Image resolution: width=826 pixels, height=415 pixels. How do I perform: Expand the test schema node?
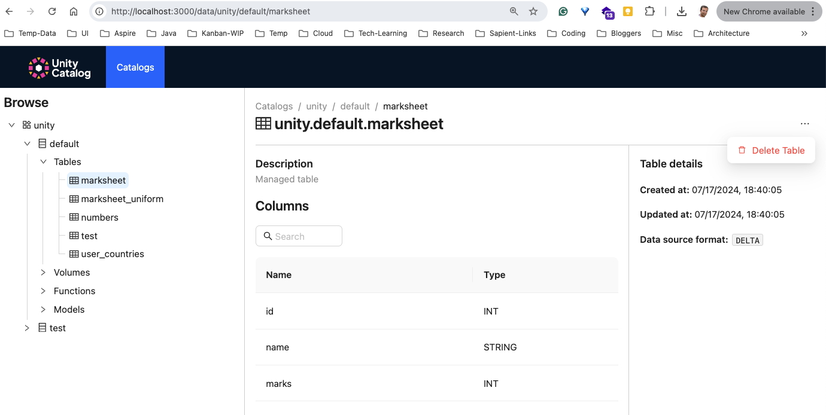coord(27,328)
